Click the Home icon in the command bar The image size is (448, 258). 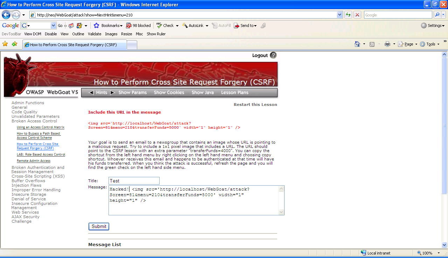click(357, 44)
